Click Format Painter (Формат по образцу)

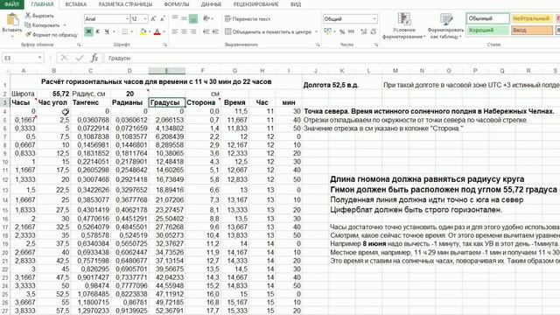click(x=51, y=35)
